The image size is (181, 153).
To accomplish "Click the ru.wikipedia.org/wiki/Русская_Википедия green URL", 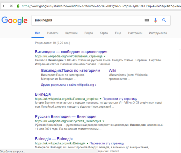I will (x=68, y=121).
